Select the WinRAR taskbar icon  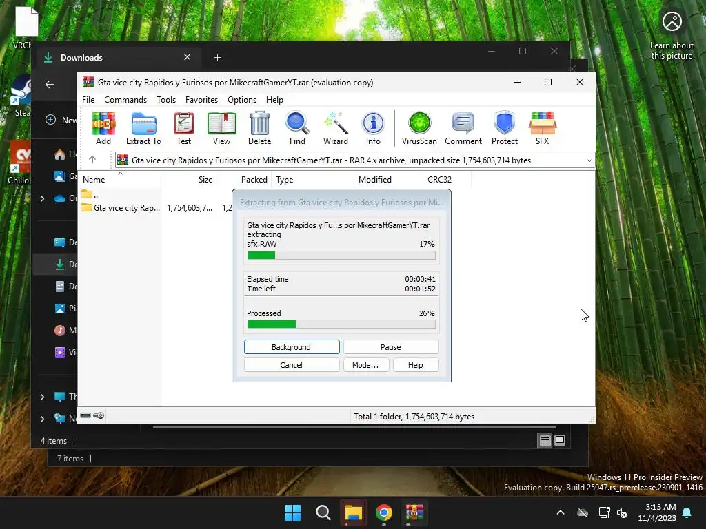click(414, 512)
